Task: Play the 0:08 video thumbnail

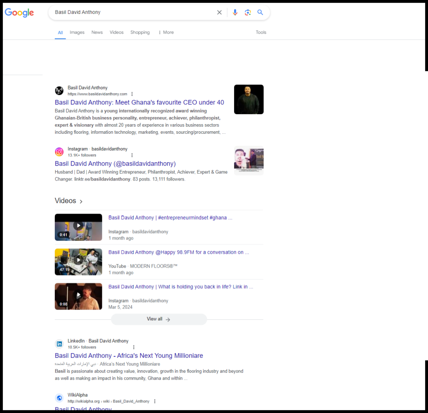Action: pyautogui.click(x=78, y=296)
